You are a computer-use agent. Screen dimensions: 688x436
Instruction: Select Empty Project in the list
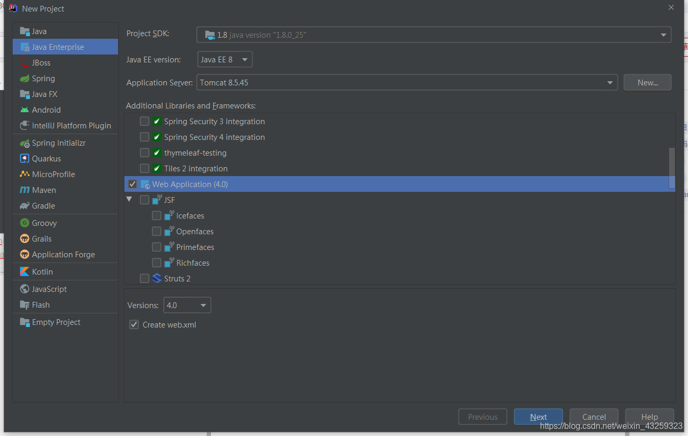(x=66, y=322)
